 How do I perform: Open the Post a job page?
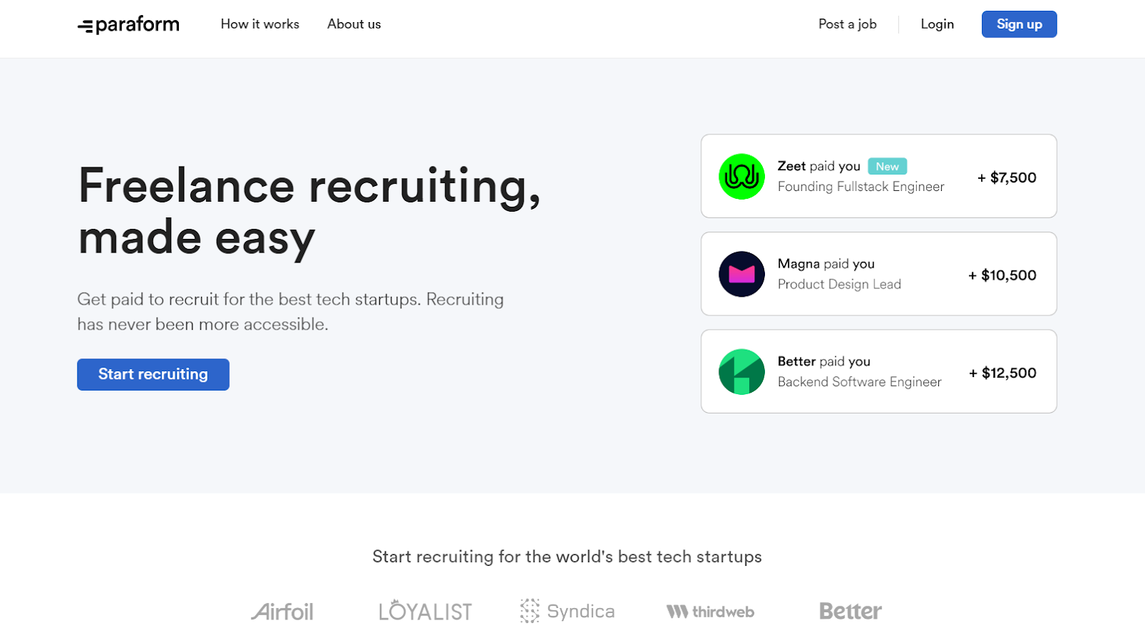click(x=847, y=24)
